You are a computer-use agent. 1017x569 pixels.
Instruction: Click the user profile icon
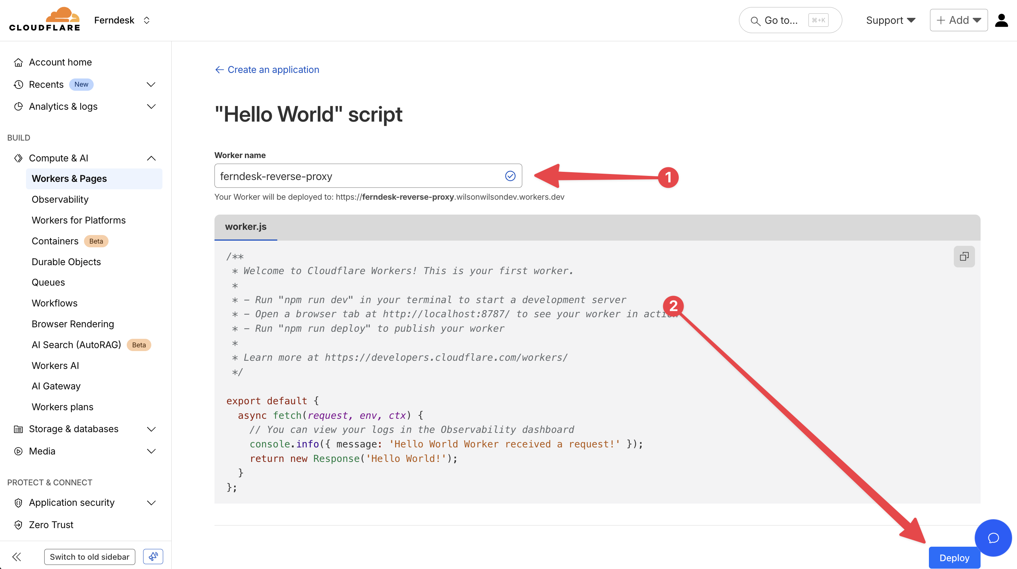click(1001, 20)
